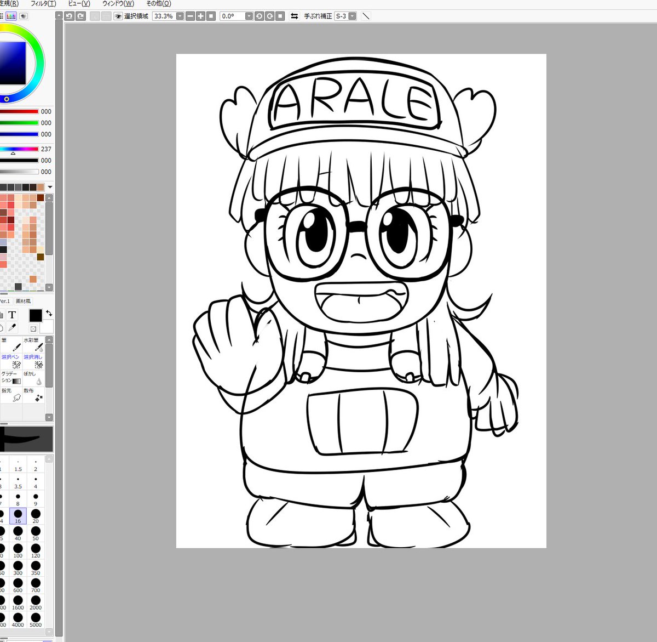Select the 指先 finger smudge tool
The height and width of the screenshot is (642, 657).
pyautogui.click(x=10, y=395)
